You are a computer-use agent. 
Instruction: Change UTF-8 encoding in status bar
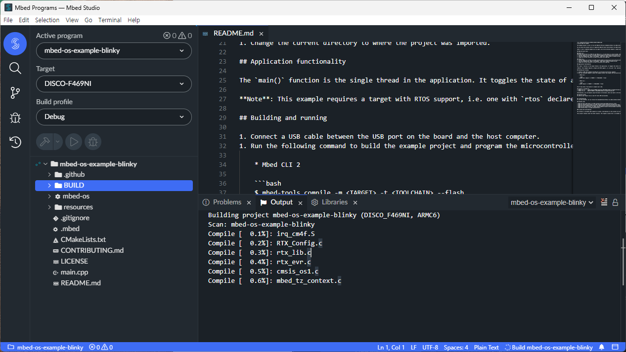coord(430,348)
